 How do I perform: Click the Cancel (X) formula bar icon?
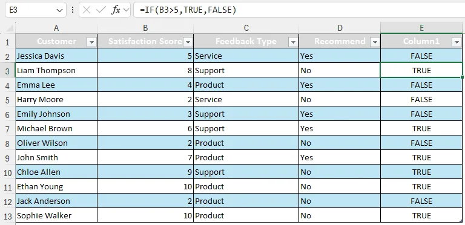[87, 10]
